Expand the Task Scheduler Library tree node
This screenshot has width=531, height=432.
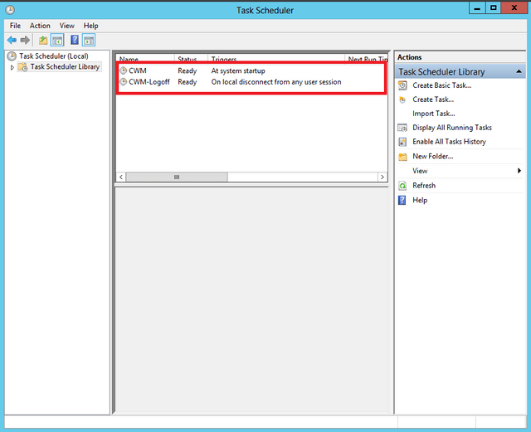point(12,67)
